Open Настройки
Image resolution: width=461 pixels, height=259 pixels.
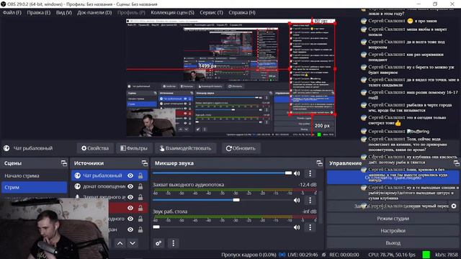pyautogui.click(x=393, y=231)
